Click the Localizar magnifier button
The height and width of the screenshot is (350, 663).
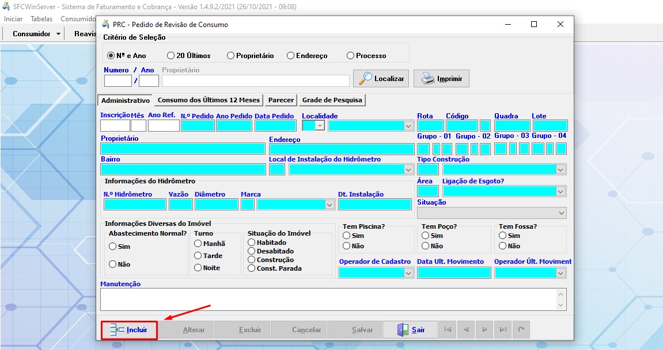coord(381,79)
